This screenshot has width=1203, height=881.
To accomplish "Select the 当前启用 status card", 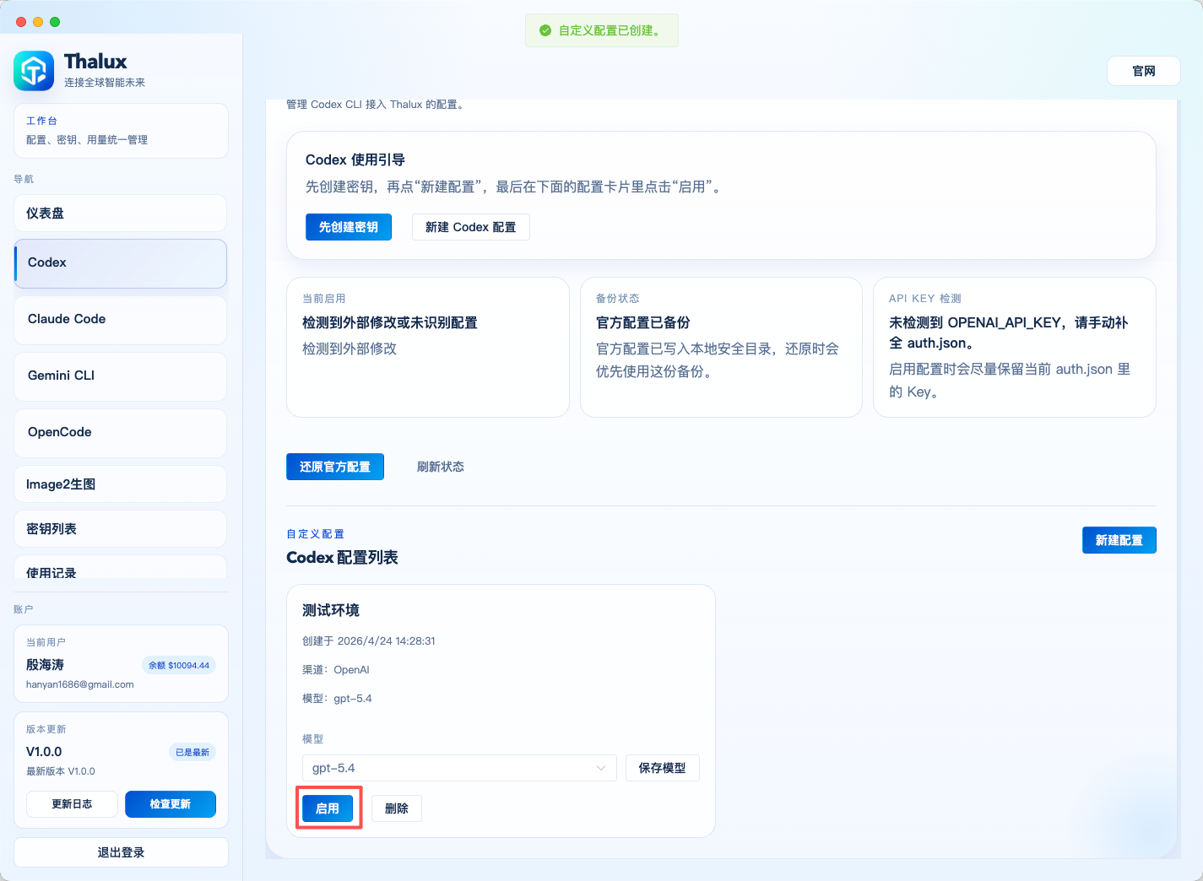I will (x=428, y=347).
